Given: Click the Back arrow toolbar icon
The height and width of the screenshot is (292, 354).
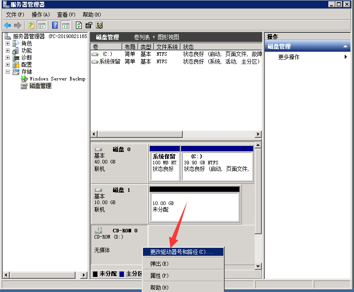Looking at the screenshot, I should 8,25.
